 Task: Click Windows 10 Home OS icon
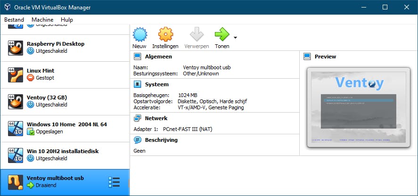coord(16,129)
